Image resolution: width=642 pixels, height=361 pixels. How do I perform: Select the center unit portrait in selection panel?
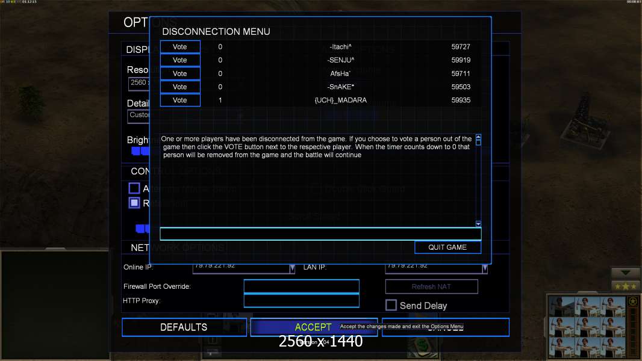pyautogui.click(x=588, y=328)
